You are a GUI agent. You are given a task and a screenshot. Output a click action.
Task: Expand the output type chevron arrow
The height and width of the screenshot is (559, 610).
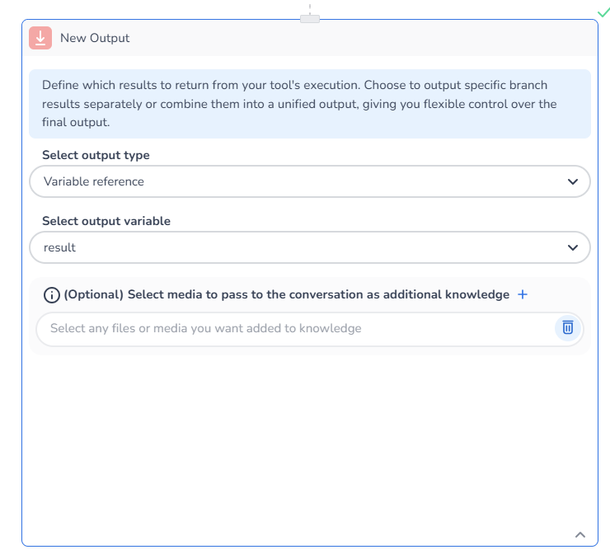click(x=573, y=181)
